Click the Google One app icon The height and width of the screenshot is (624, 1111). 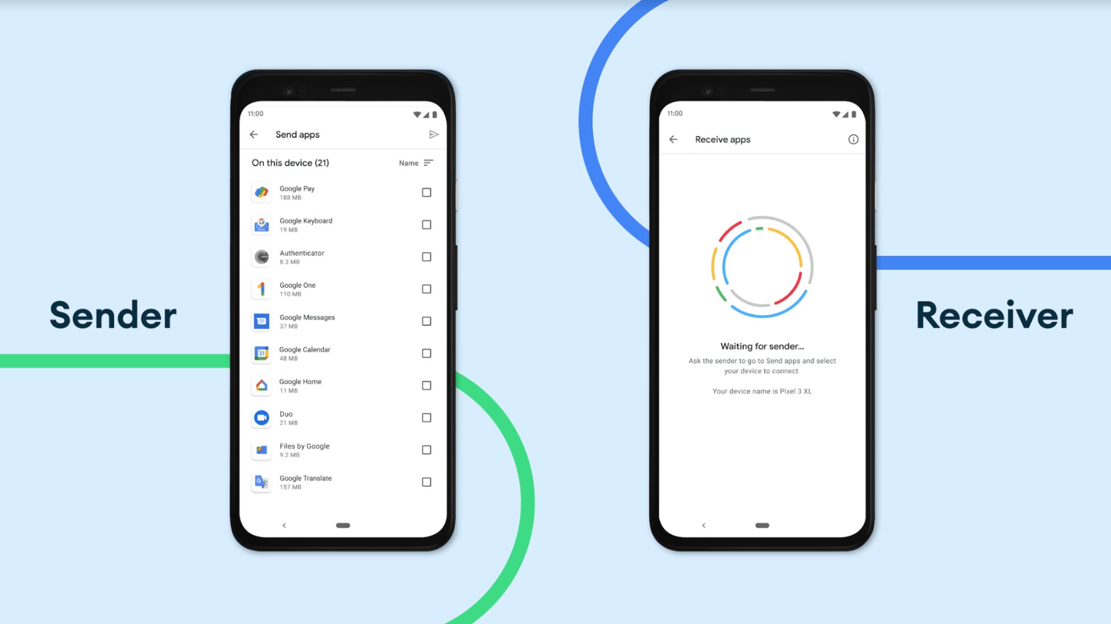[262, 288]
